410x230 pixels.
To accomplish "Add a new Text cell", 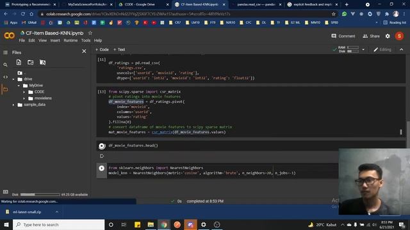I will click(x=119, y=49).
